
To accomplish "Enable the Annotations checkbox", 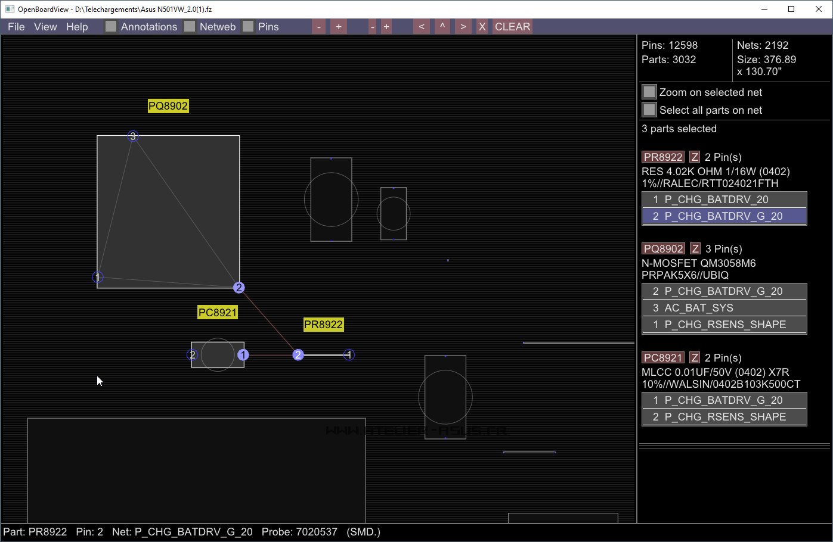I will (x=111, y=27).
